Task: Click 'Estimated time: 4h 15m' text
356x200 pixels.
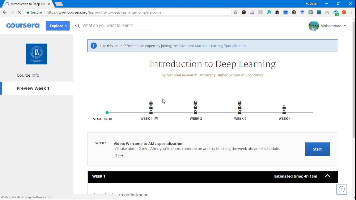Action: pyautogui.click(x=296, y=176)
